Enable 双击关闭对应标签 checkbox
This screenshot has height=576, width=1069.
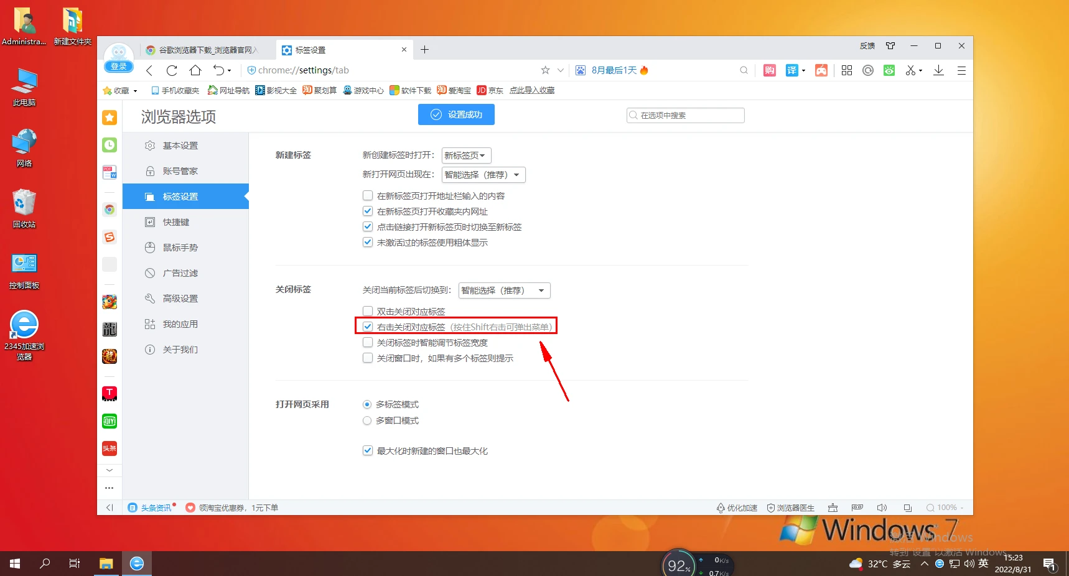(368, 312)
